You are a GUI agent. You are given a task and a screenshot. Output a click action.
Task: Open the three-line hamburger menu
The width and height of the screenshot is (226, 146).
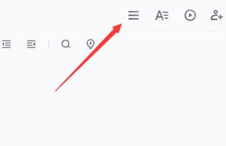click(x=134, y=15)
